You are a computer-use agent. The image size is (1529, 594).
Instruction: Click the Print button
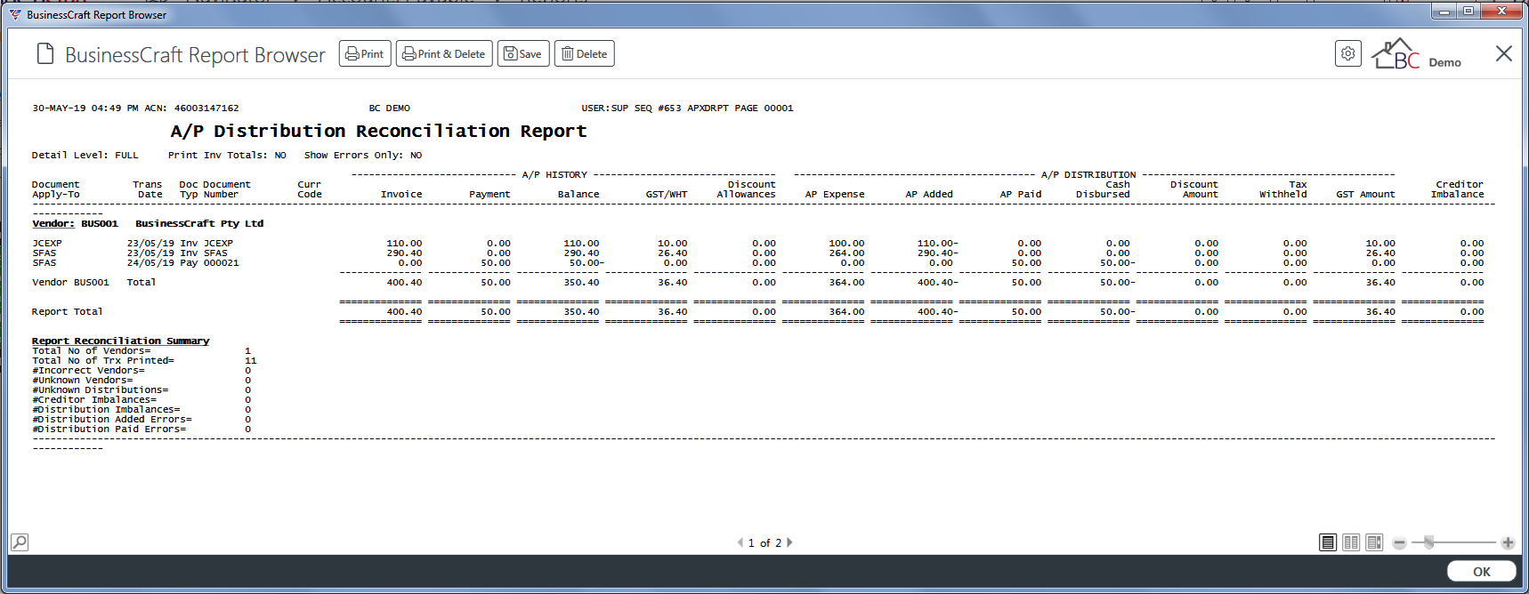point(365,54)
